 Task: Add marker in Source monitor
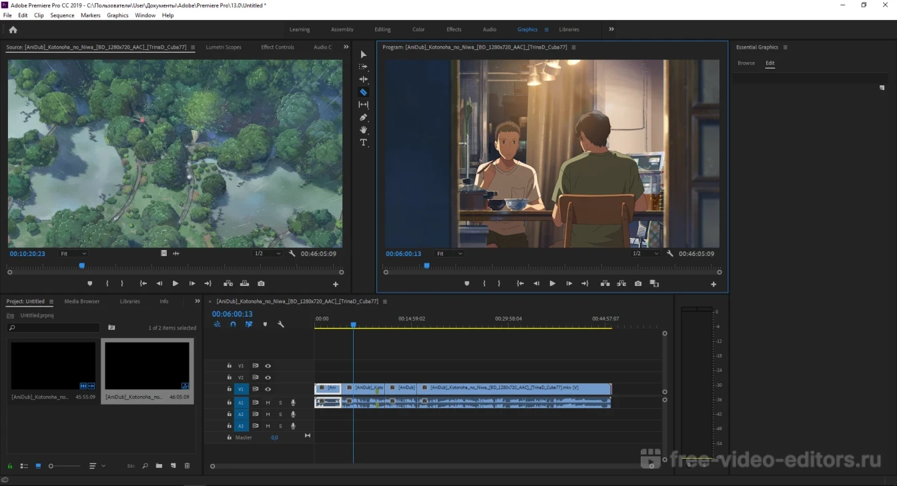(90, 283)
